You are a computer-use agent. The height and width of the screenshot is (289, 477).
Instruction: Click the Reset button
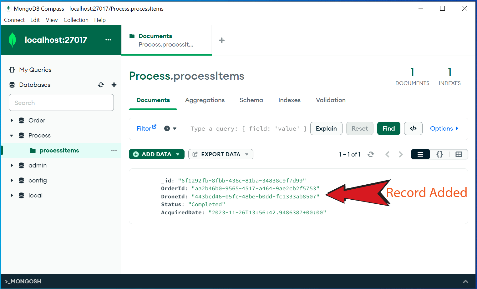pos(360,128)
